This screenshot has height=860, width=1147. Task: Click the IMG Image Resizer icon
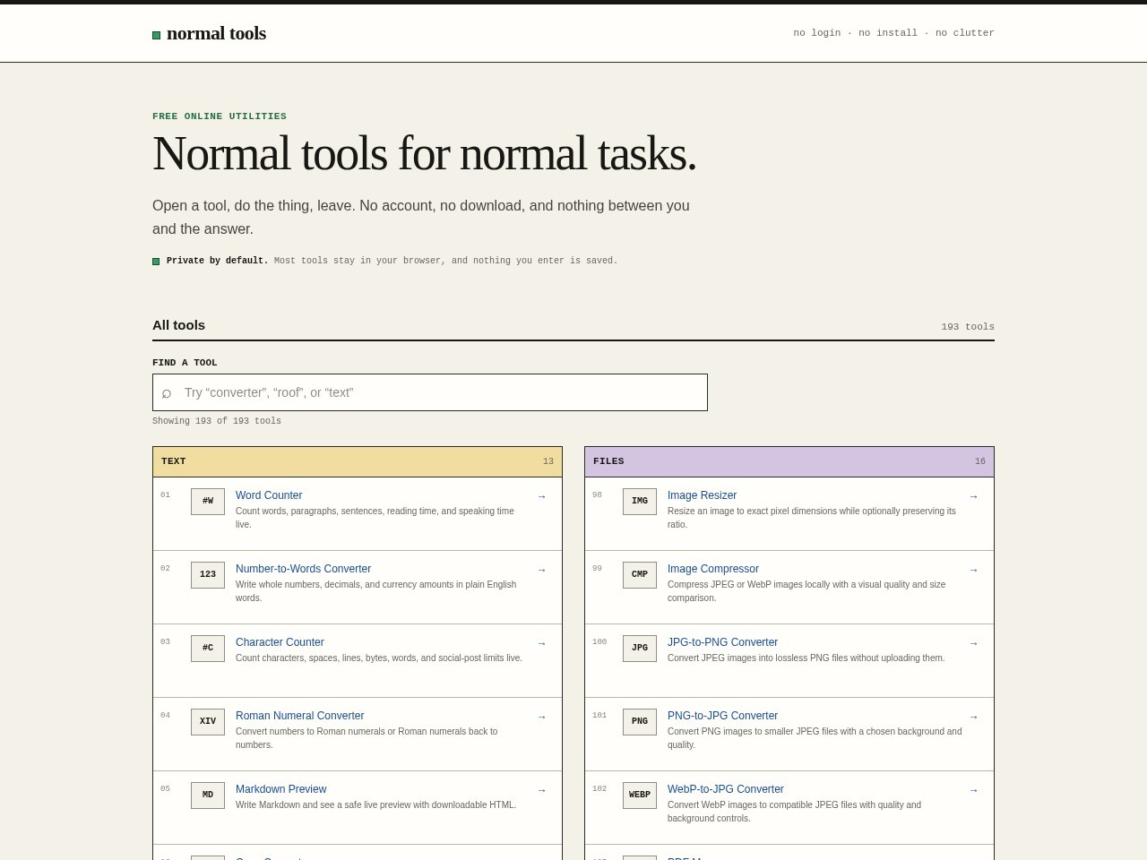[x=640, y=502]
